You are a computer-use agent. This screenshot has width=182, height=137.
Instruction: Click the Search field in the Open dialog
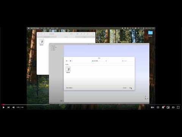127,61
